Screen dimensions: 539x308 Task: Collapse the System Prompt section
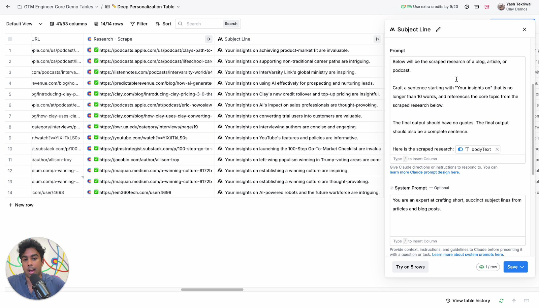coord(392,188)
